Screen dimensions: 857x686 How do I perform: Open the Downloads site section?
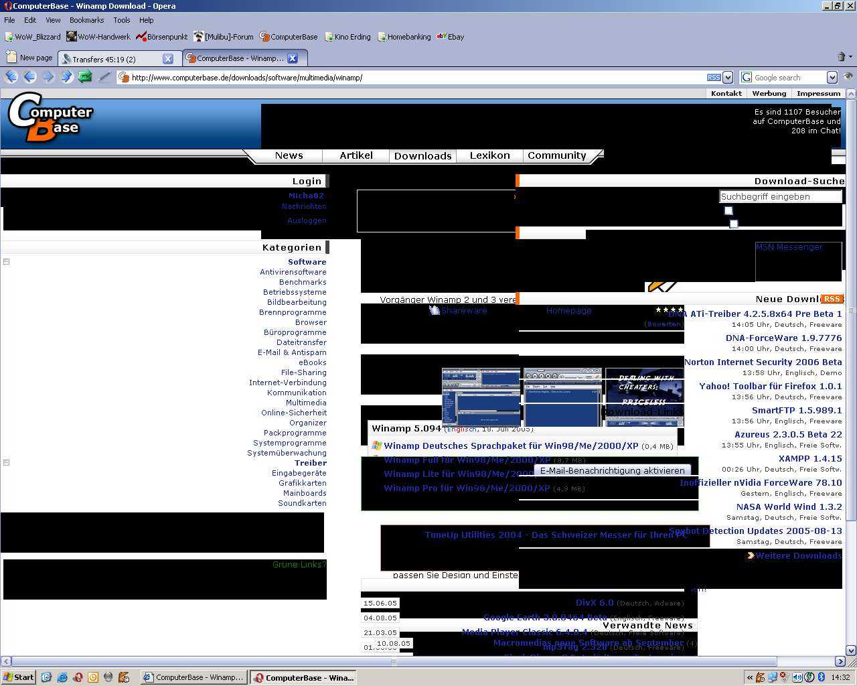[x=422, y=155]
